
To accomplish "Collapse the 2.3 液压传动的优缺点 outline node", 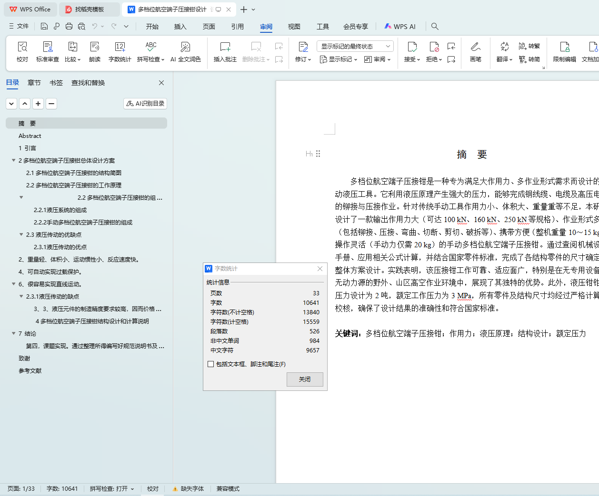I will [21, 234].
